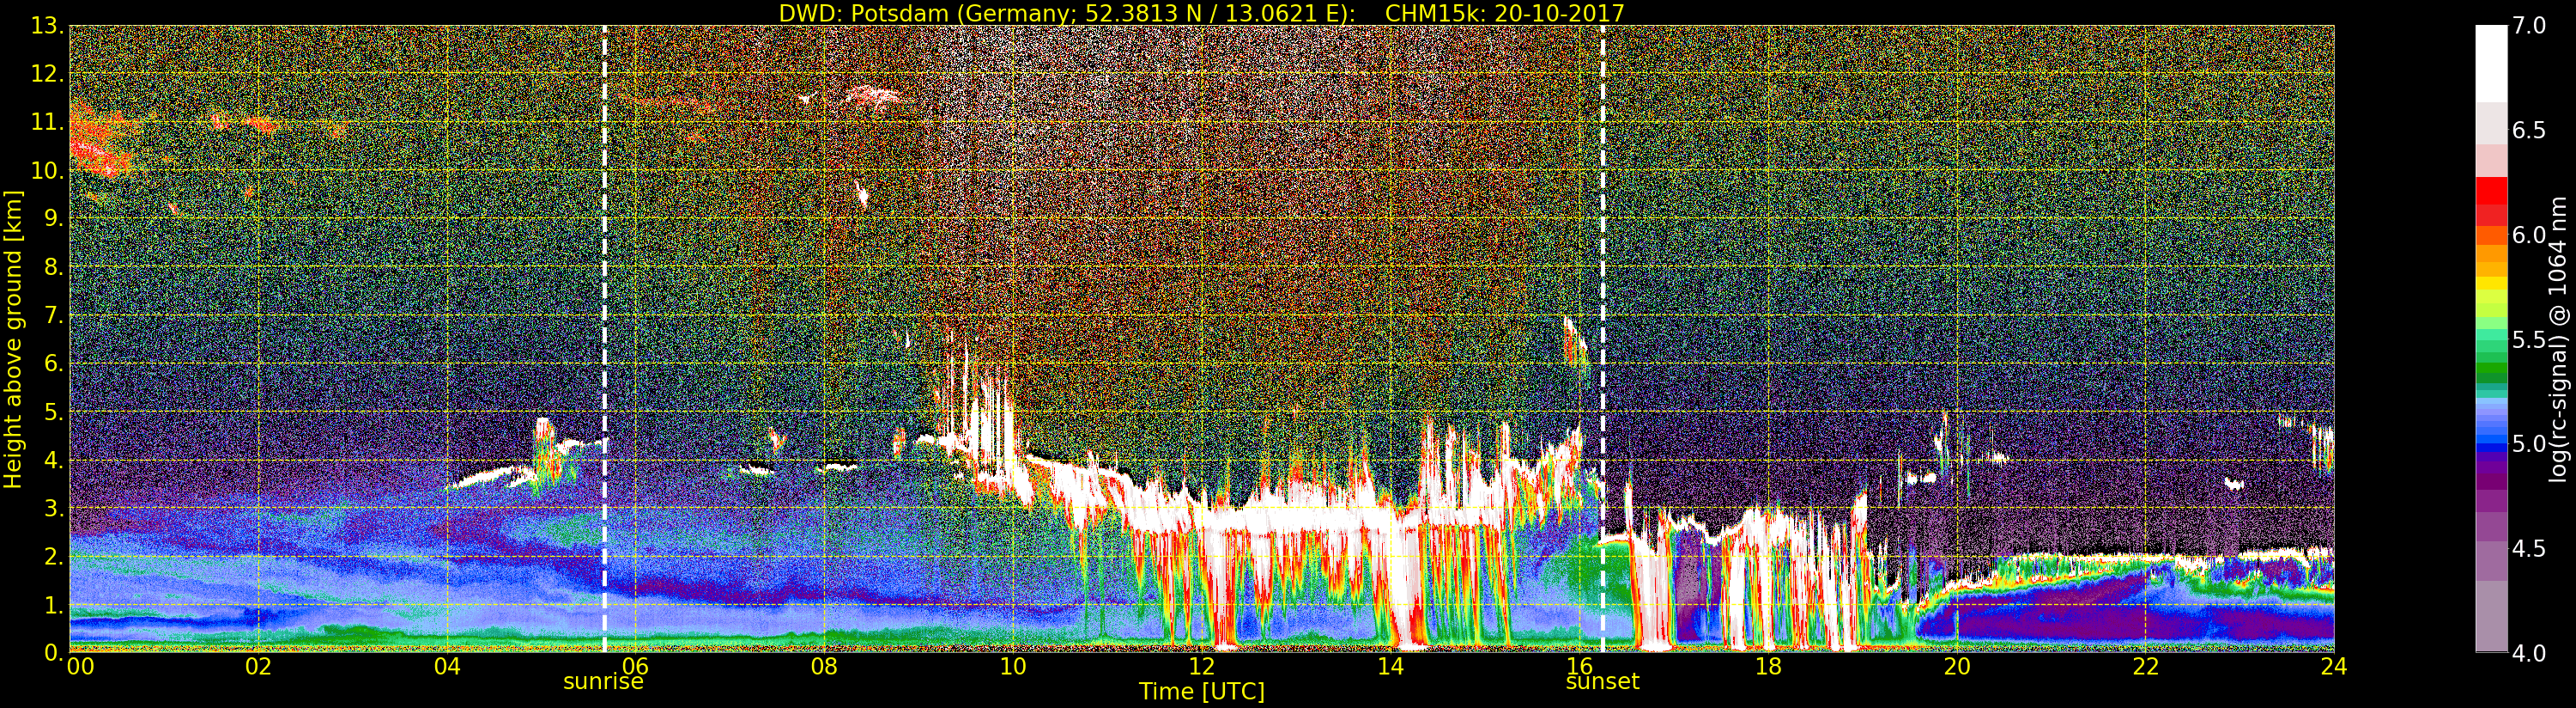Click the '5.5' colorbar tick value
The width and height of the screenshot is (2576, 708).
pyautogui.click(x=2529, y=339)
